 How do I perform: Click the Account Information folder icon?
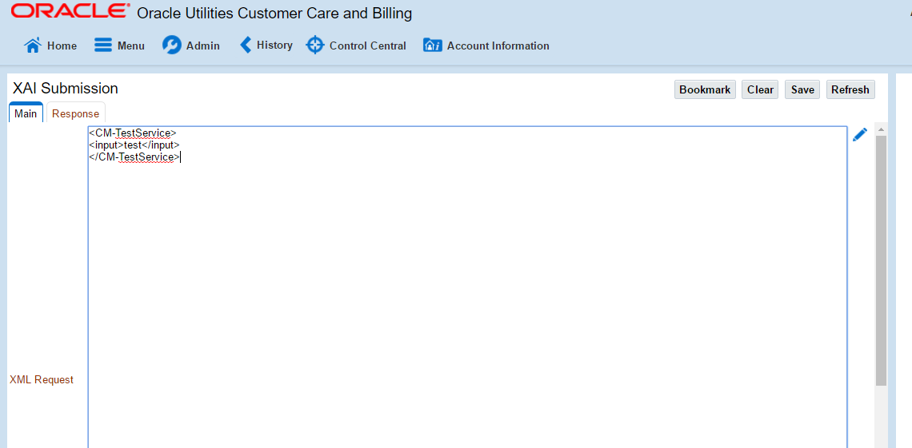[x=433, y=46]
